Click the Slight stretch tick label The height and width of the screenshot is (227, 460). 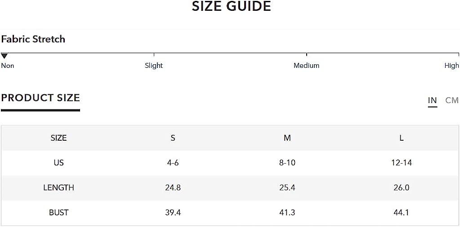point(154,65)
